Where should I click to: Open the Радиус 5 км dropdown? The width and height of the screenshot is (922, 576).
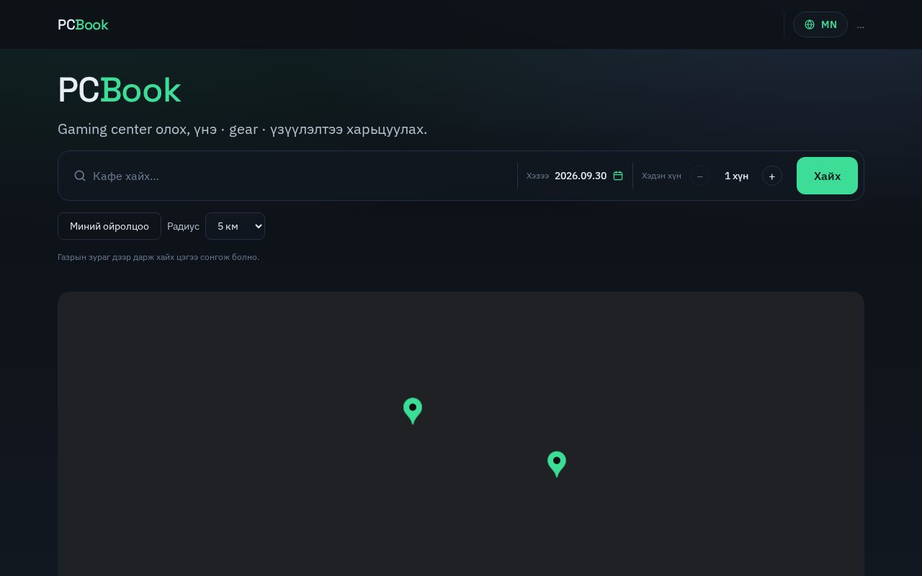[235, 226]
